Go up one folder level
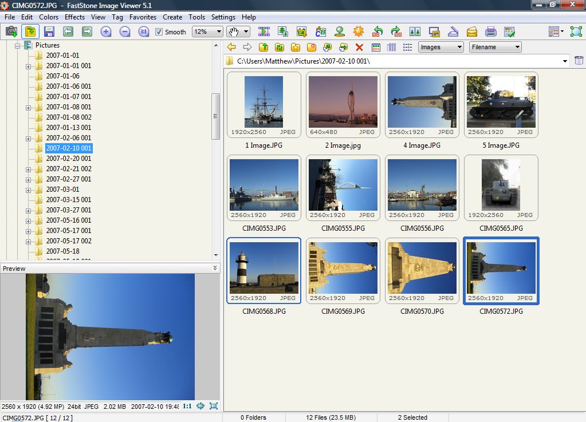 click(x=263, y=48)
